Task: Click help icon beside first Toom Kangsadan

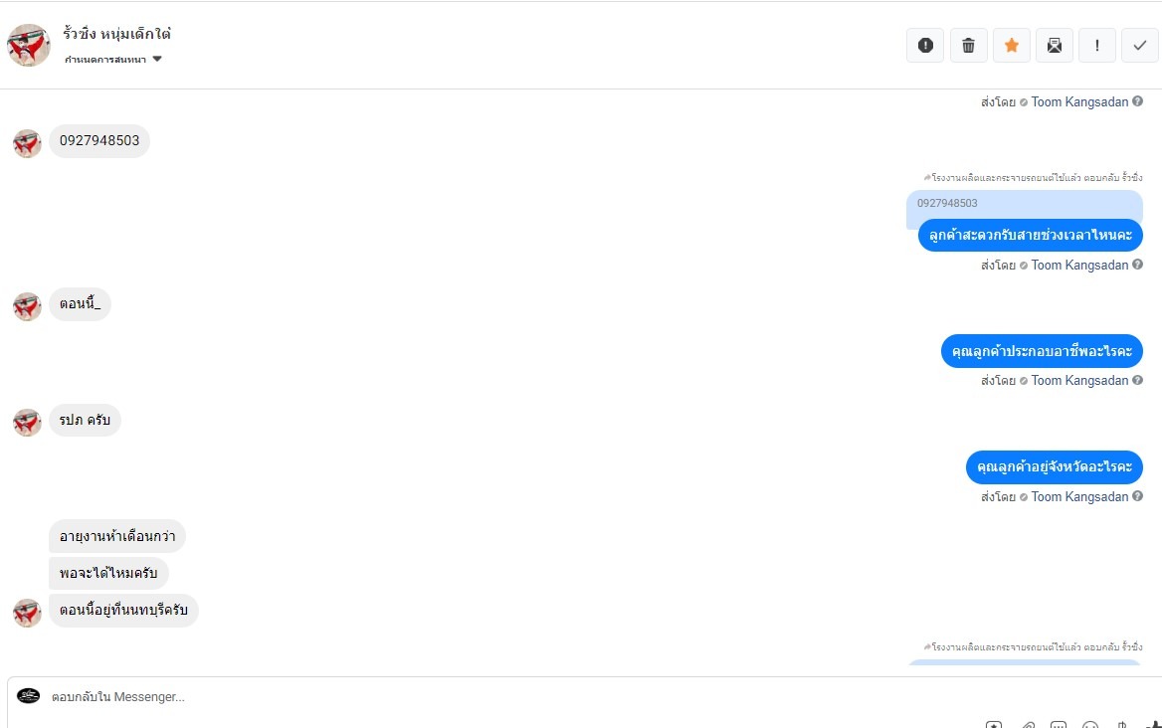Action: click(x=1137, y=101)
